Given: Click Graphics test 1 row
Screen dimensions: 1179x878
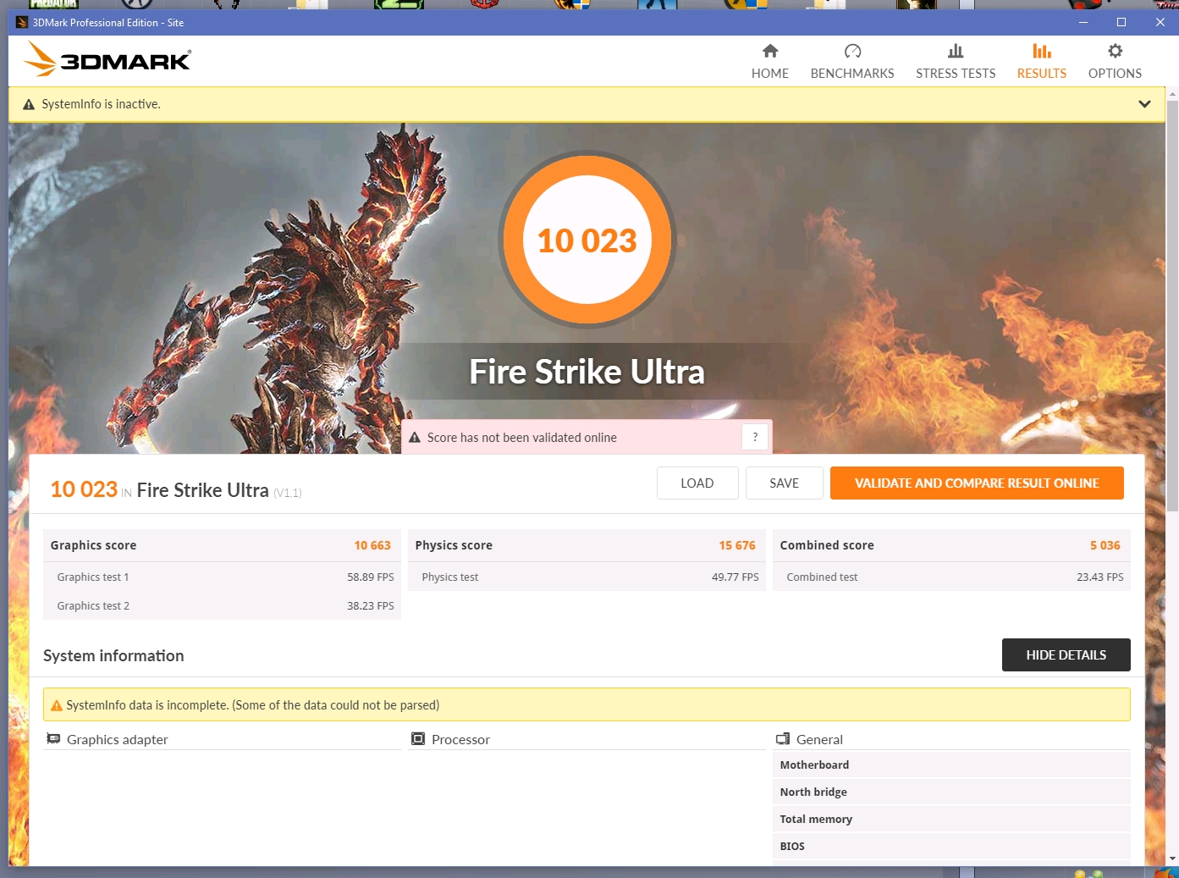Looking at the screenshot, I should [x=223, y=577].
